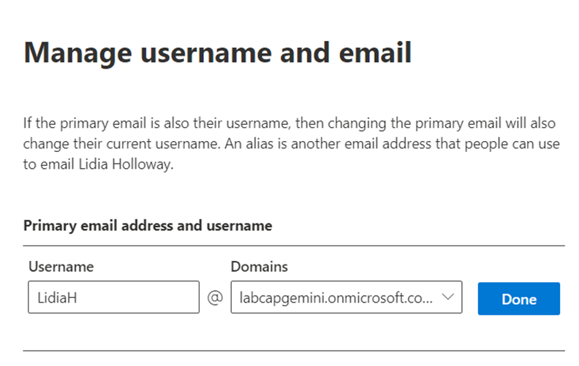Click the Domains field label

point(260,267)
